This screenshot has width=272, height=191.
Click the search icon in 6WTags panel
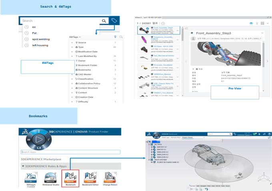click(x=121, y=37)
